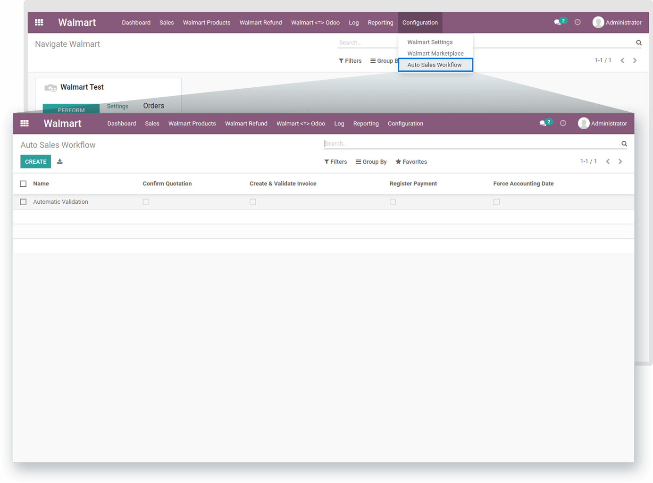Click Administrator avatar in front window
The height and width of the screenshot is (483, 653).
click(584, 124)
